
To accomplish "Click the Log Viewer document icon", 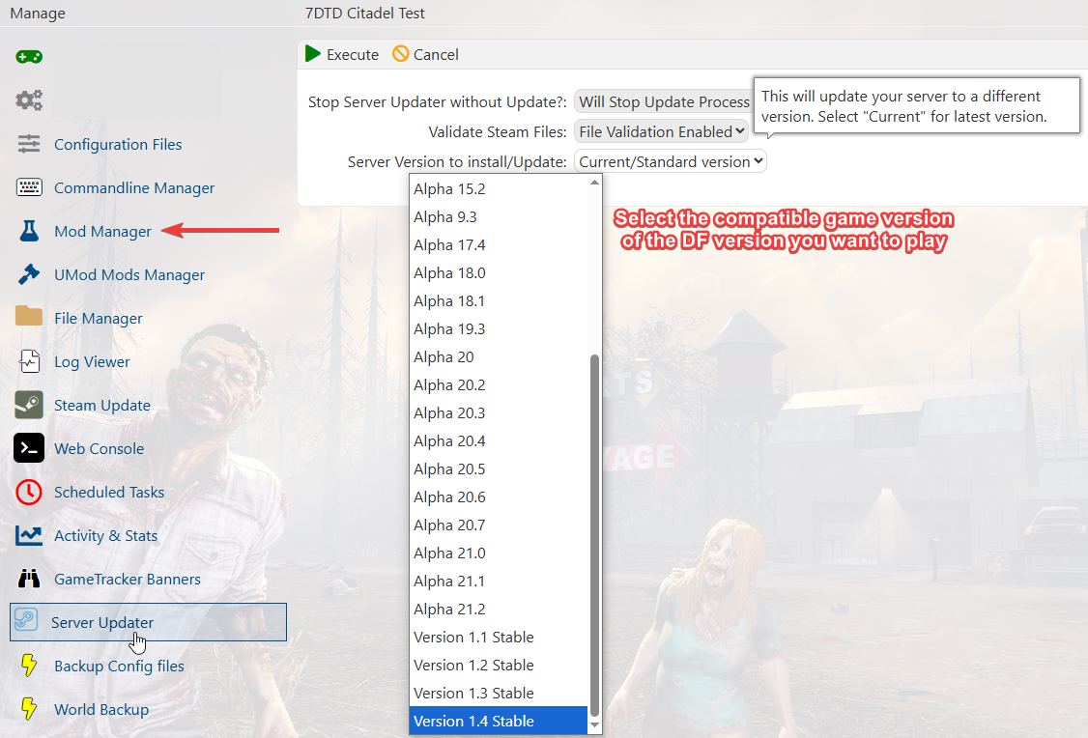I will pos(29,361).
